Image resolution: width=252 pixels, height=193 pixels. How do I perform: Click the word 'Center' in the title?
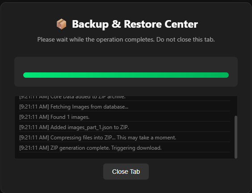[x=181, y=24]
